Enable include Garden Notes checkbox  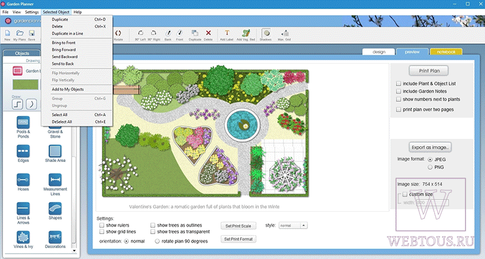399,91
